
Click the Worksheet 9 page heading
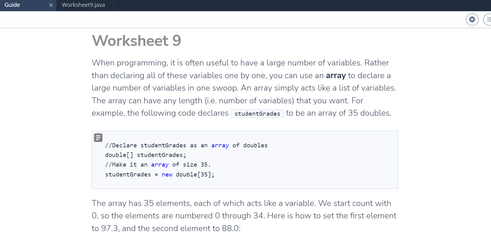click(136, 41)
